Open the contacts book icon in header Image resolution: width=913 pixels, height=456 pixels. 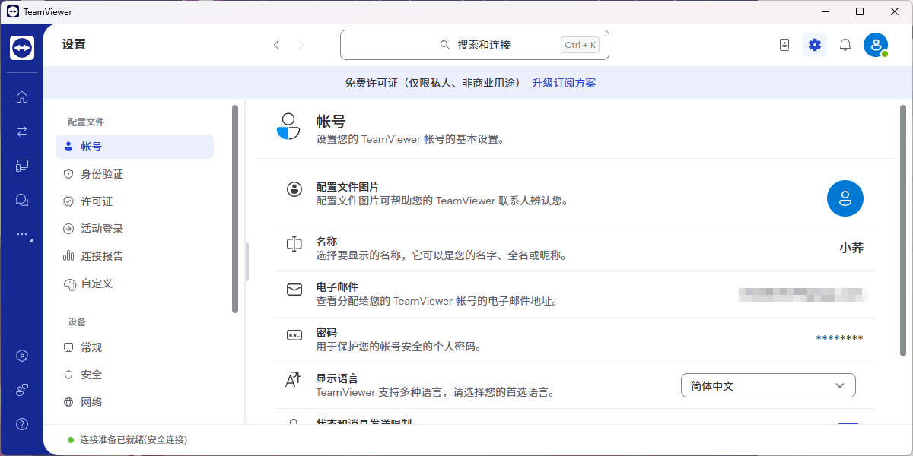pyautogui.click(x=784, y=45)
